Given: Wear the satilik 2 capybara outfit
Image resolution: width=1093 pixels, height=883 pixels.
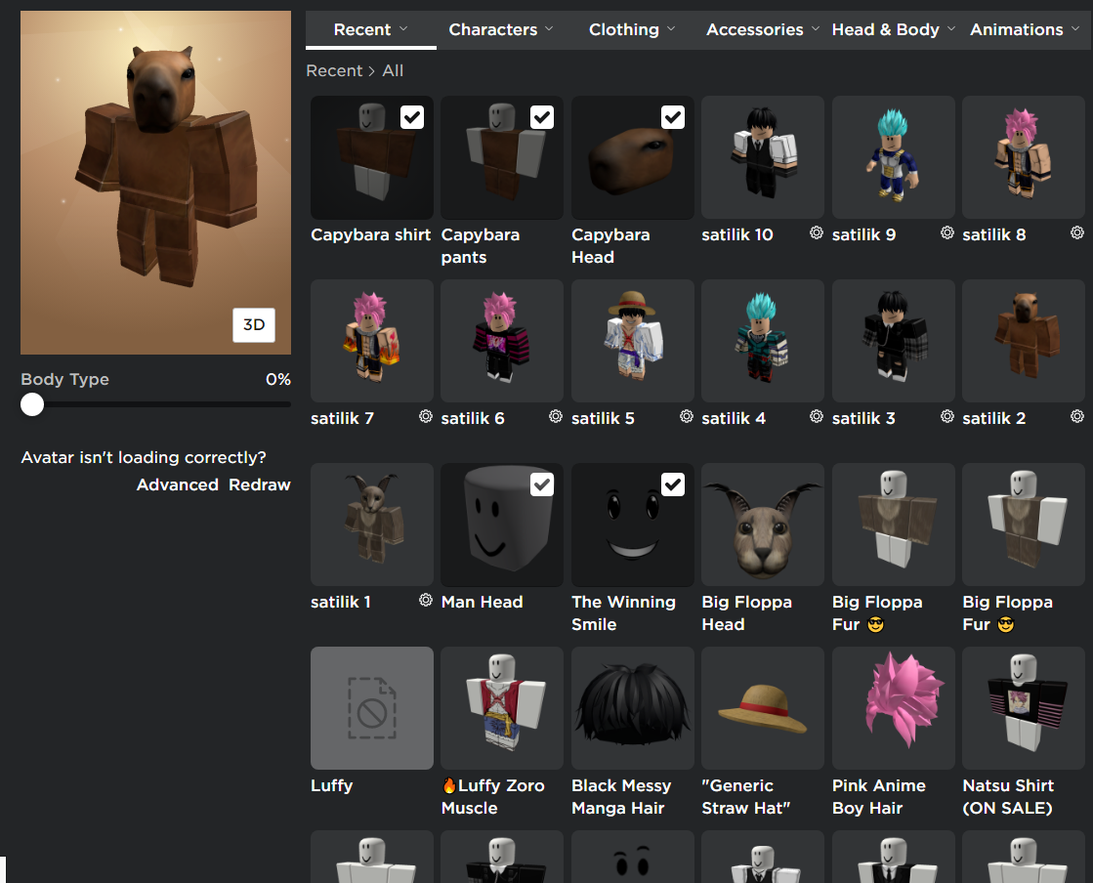Looking at the screenshot, I should click(1024, 341).
